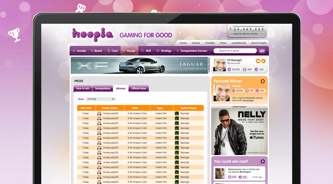333x184 pixels.
Task: Open the Card games category
Action: click(112, 51)
